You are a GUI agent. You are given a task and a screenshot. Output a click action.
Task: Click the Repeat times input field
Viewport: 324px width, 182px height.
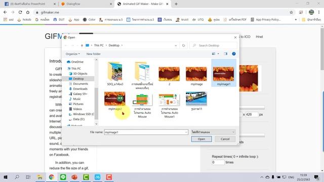[x=218, y=162]
